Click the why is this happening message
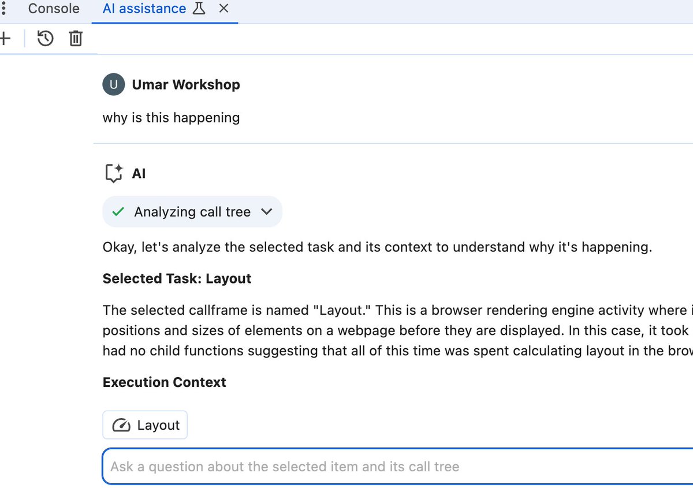This screenshot has height=488, width=693. click(x=171, y=118)
